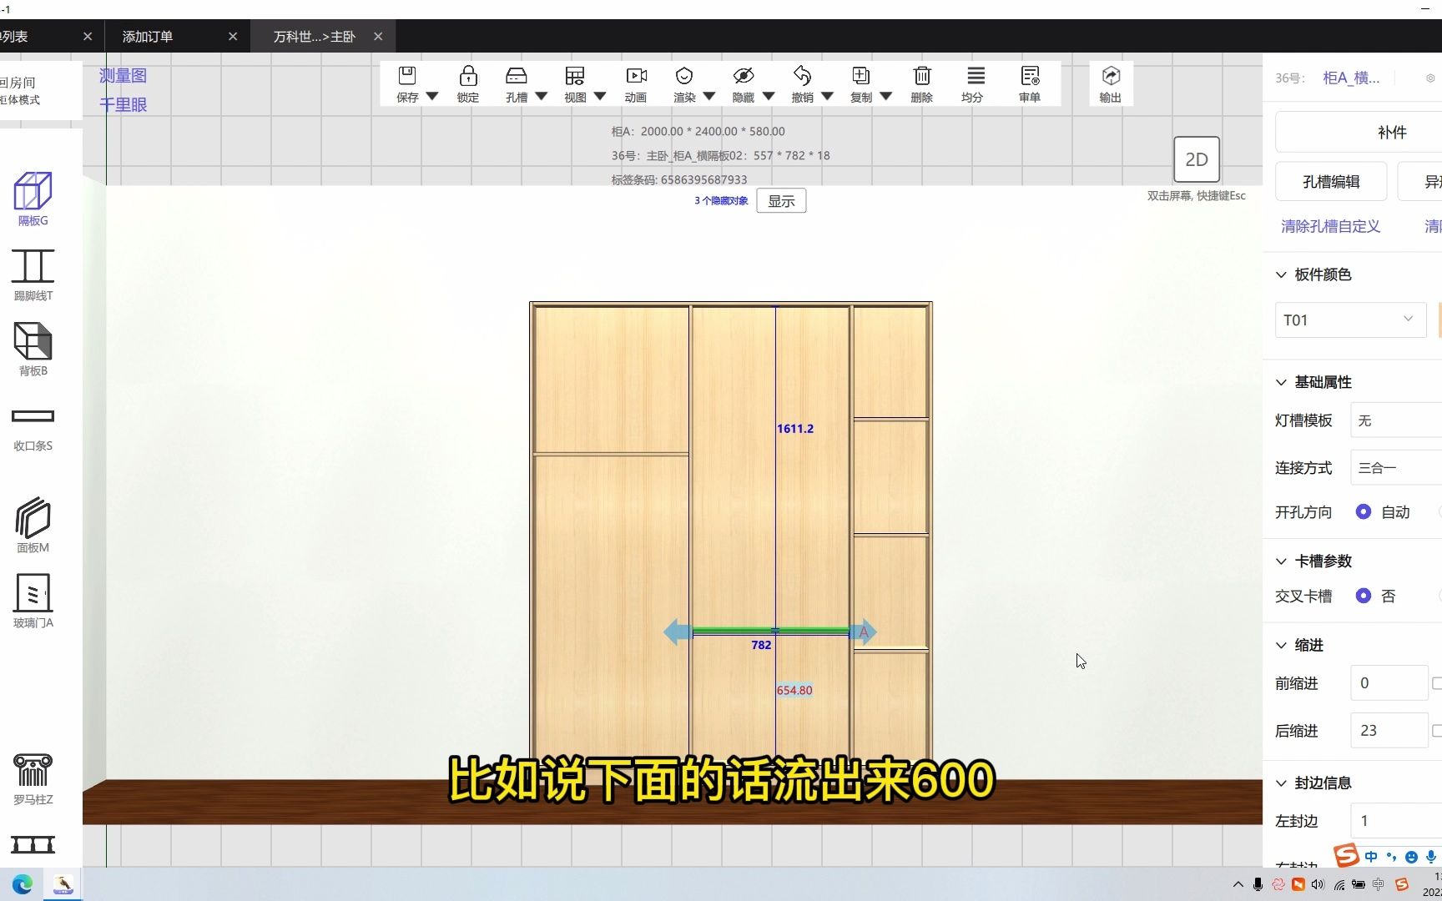Open the 复制 dropdown arrow
1442x901 pixels.
coord(885,97)
